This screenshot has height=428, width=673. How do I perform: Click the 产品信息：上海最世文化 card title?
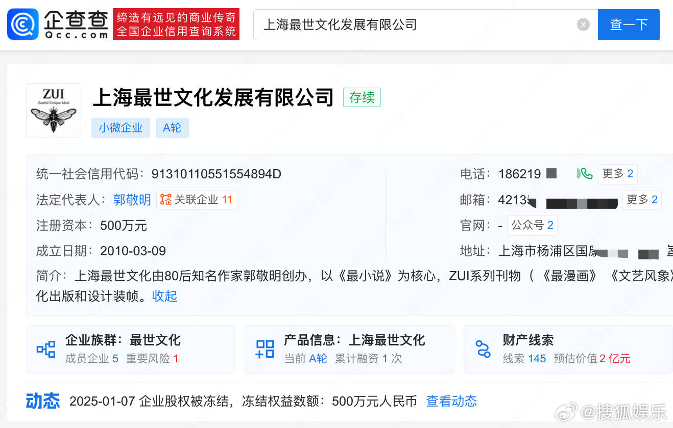(354, 340)
